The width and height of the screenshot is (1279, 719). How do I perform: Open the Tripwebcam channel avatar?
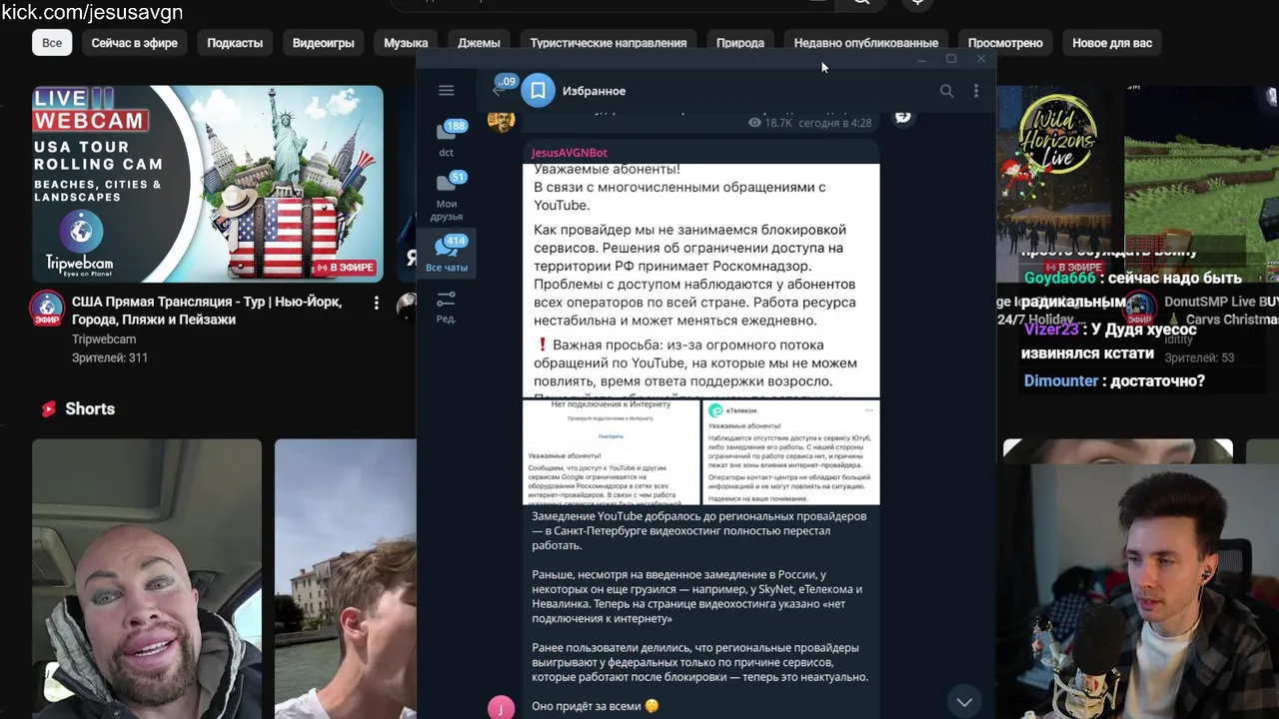[47, 309]
